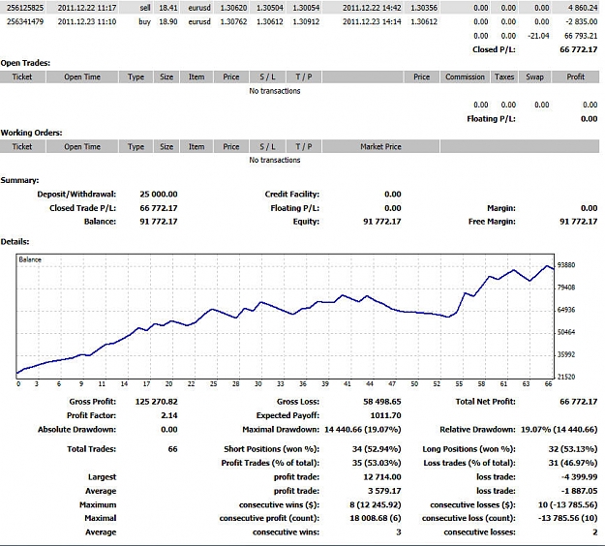Click the consecutive wins value 8 (12 245.92)
Screen dimensions: 605x546
click(x=376, y=505)
